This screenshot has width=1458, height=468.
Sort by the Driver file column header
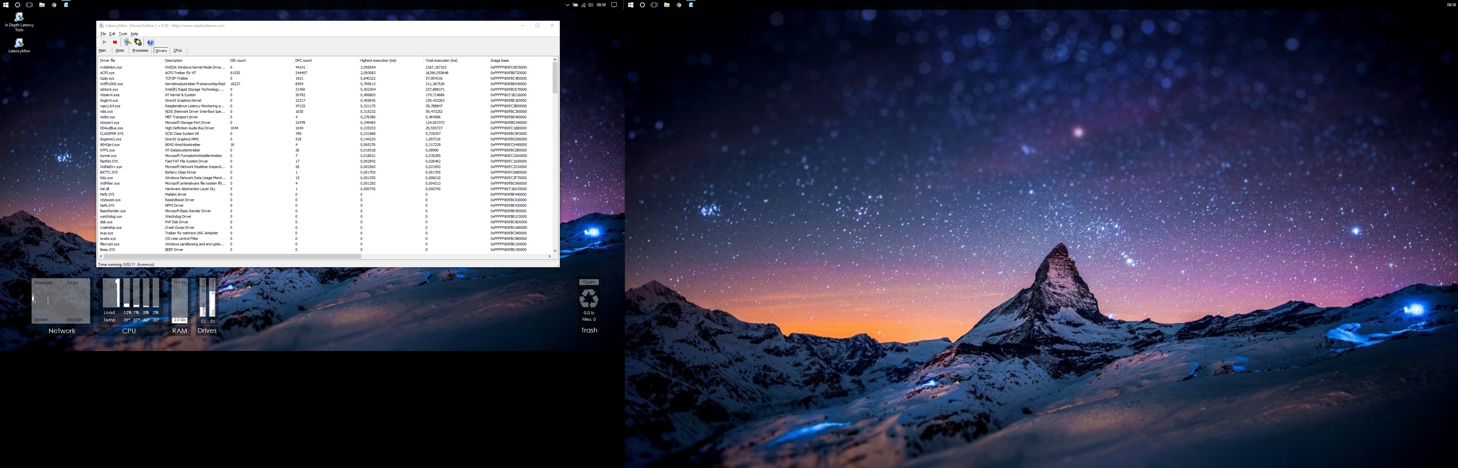(131, 60)
